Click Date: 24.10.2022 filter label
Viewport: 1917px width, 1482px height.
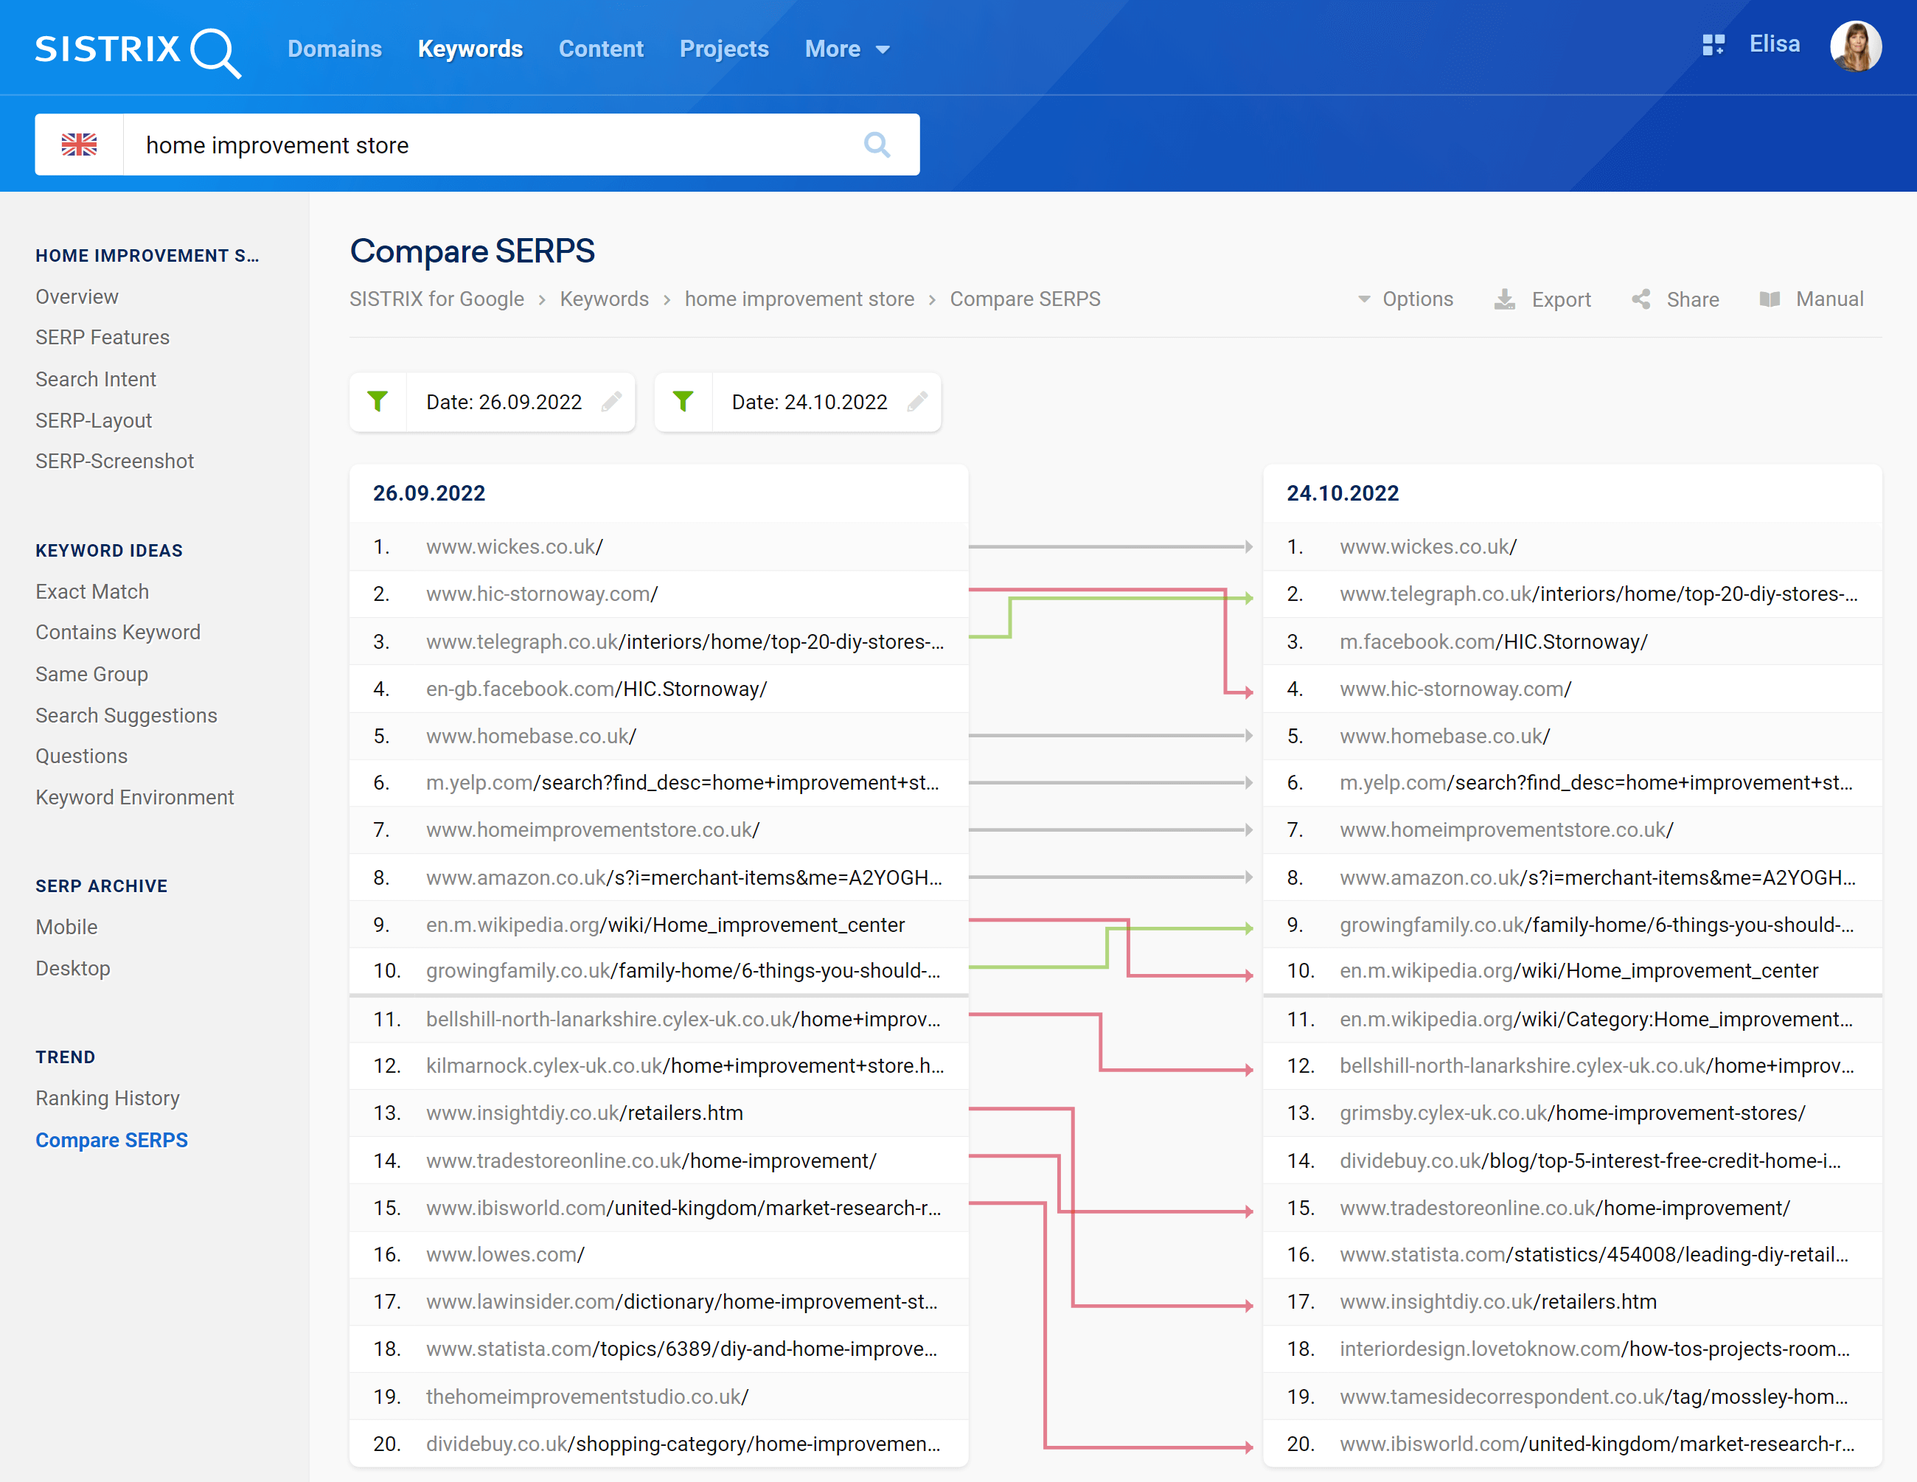point(810,402)
